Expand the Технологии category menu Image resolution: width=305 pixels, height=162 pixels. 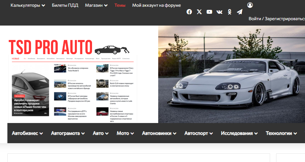point(281,133)
